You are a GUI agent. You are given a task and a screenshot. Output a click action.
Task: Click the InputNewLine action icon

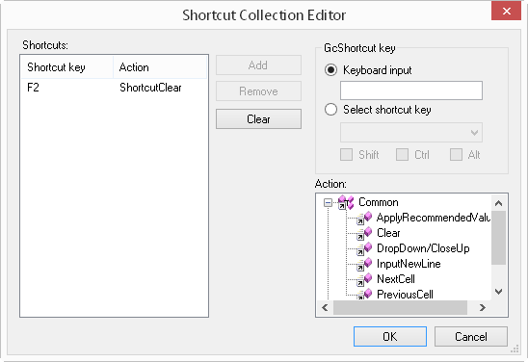(364, 264)
